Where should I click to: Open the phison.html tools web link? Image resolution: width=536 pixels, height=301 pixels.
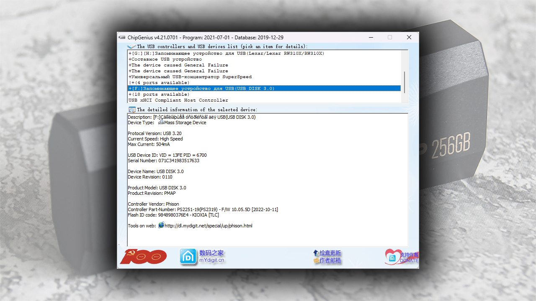point(208,226)
